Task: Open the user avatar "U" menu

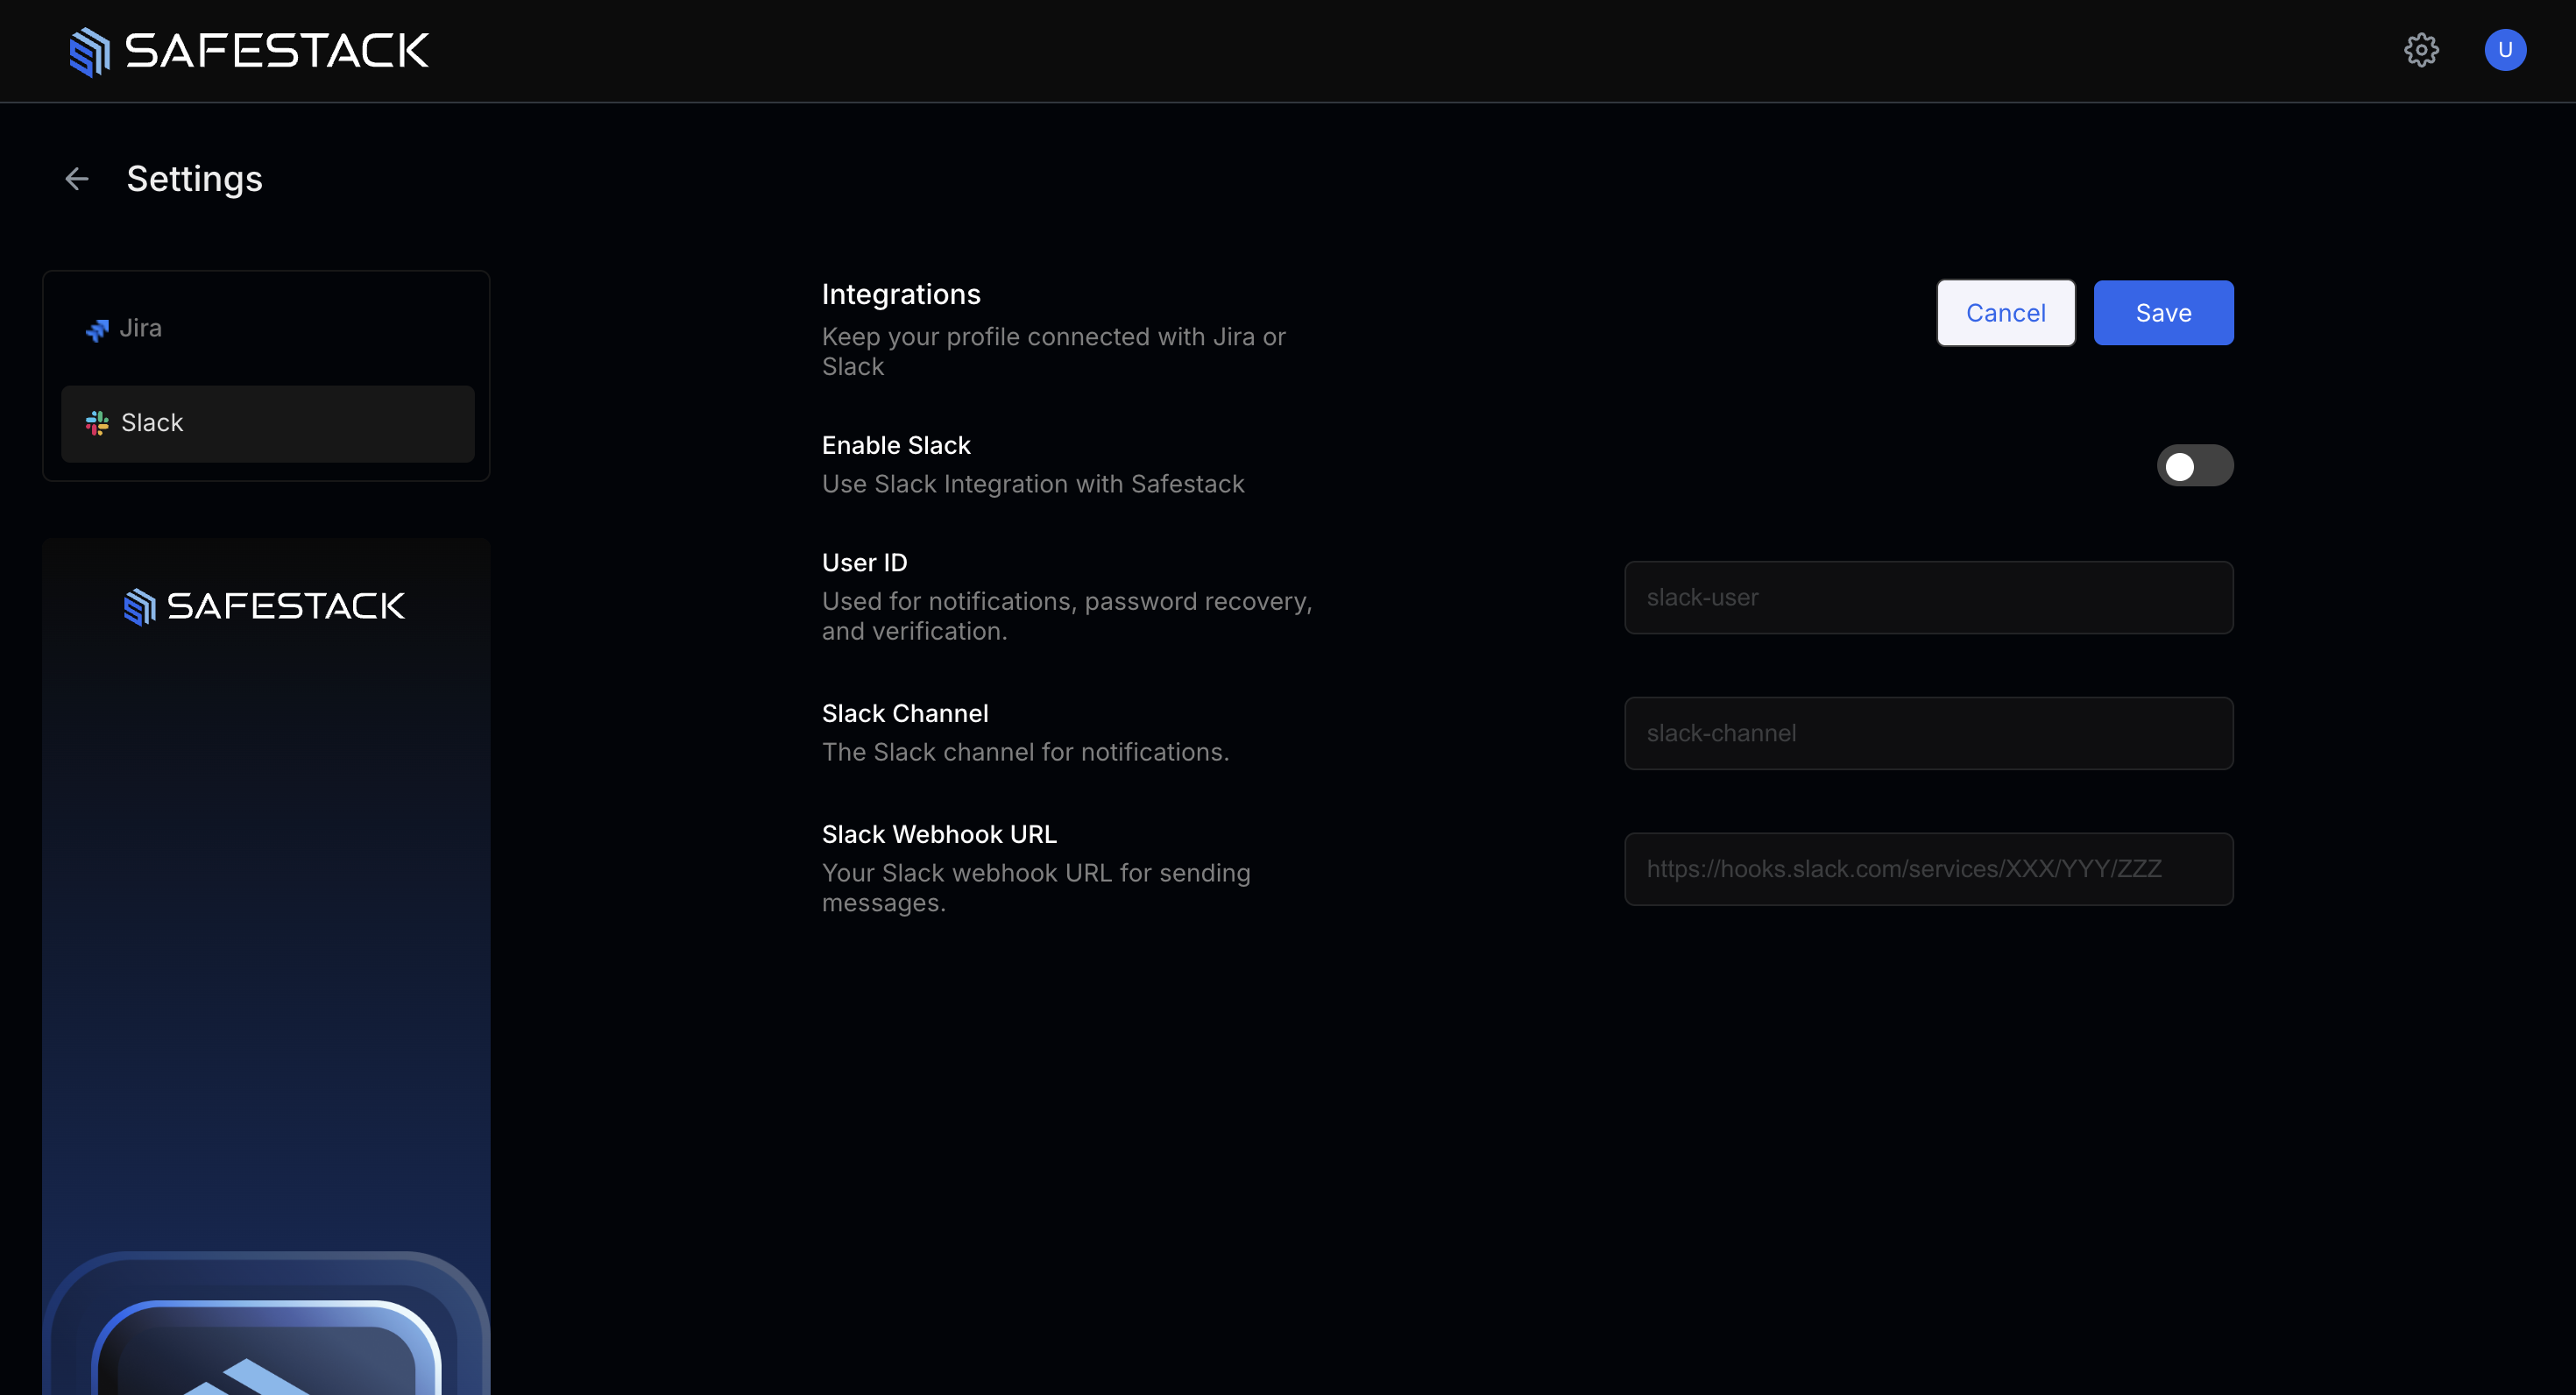Action: (2504, 50)
